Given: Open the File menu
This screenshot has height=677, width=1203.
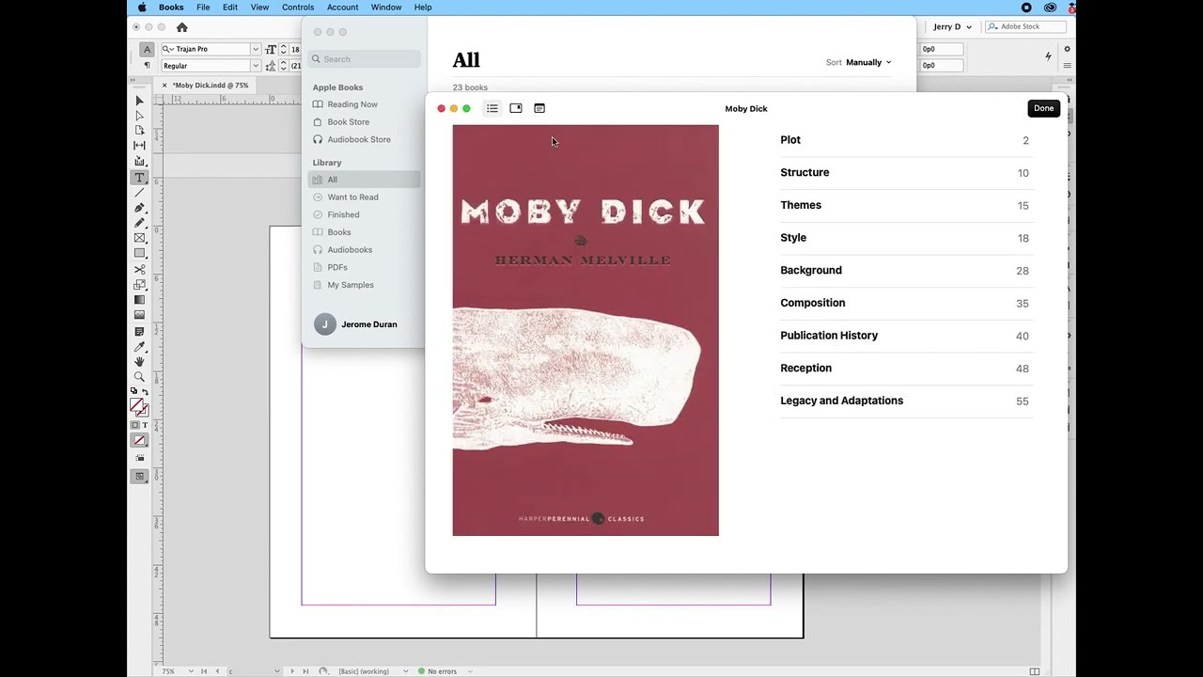Looking at the screenshot, I should (x=203, y=8).
